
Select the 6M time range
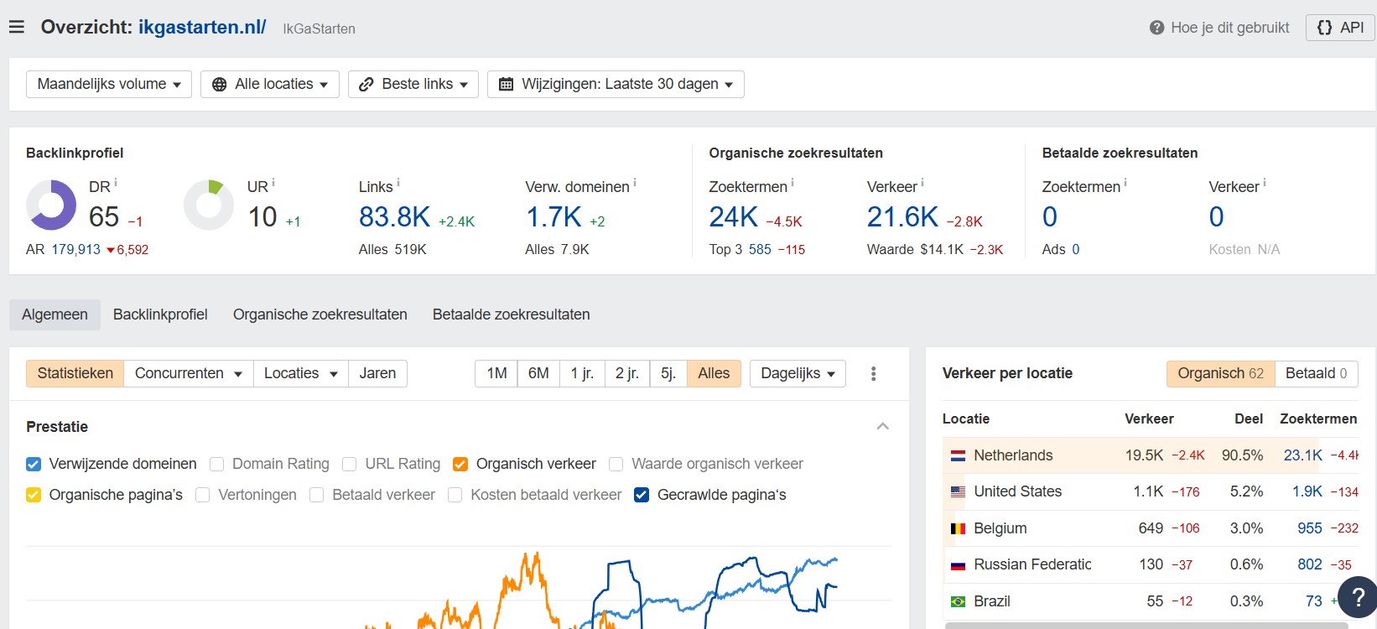[x=538, y=373]
